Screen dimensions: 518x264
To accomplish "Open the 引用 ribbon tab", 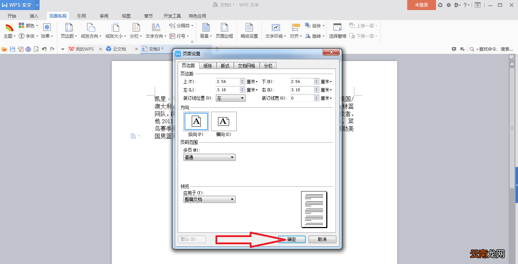I will [x=82, y=16].
